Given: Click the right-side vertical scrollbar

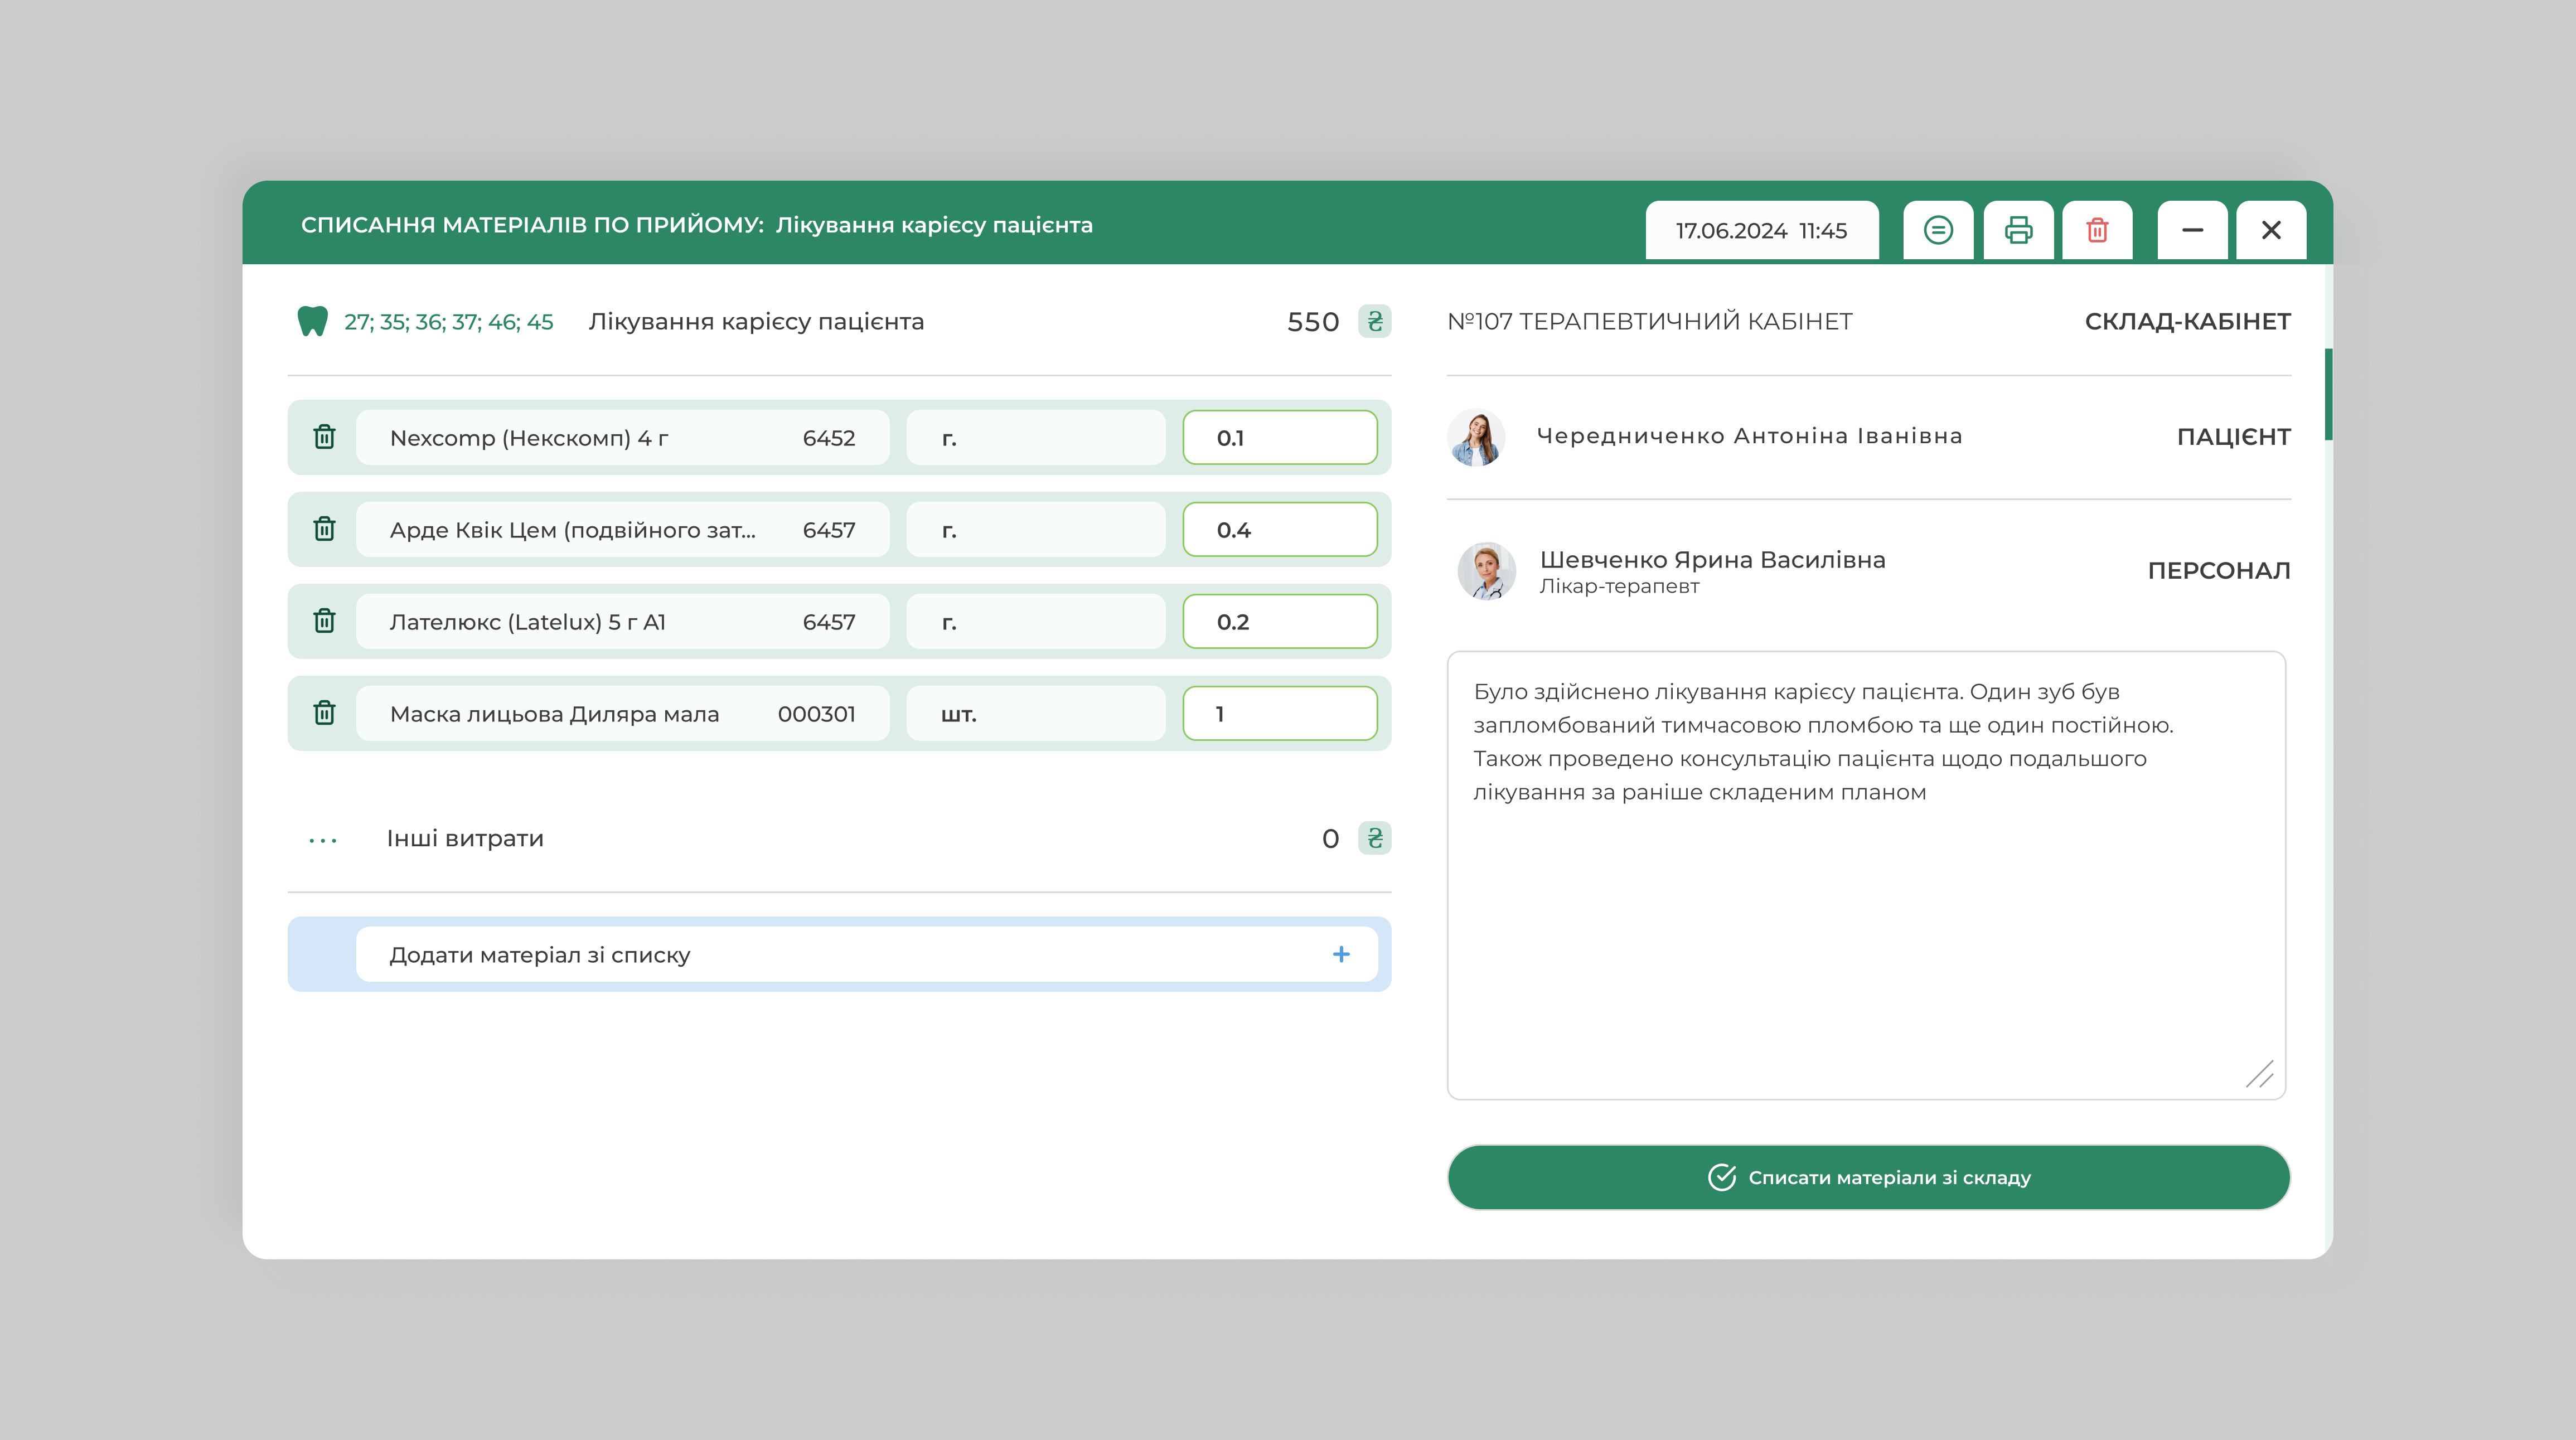Looking at the screenshot, I should [2329, 395].
